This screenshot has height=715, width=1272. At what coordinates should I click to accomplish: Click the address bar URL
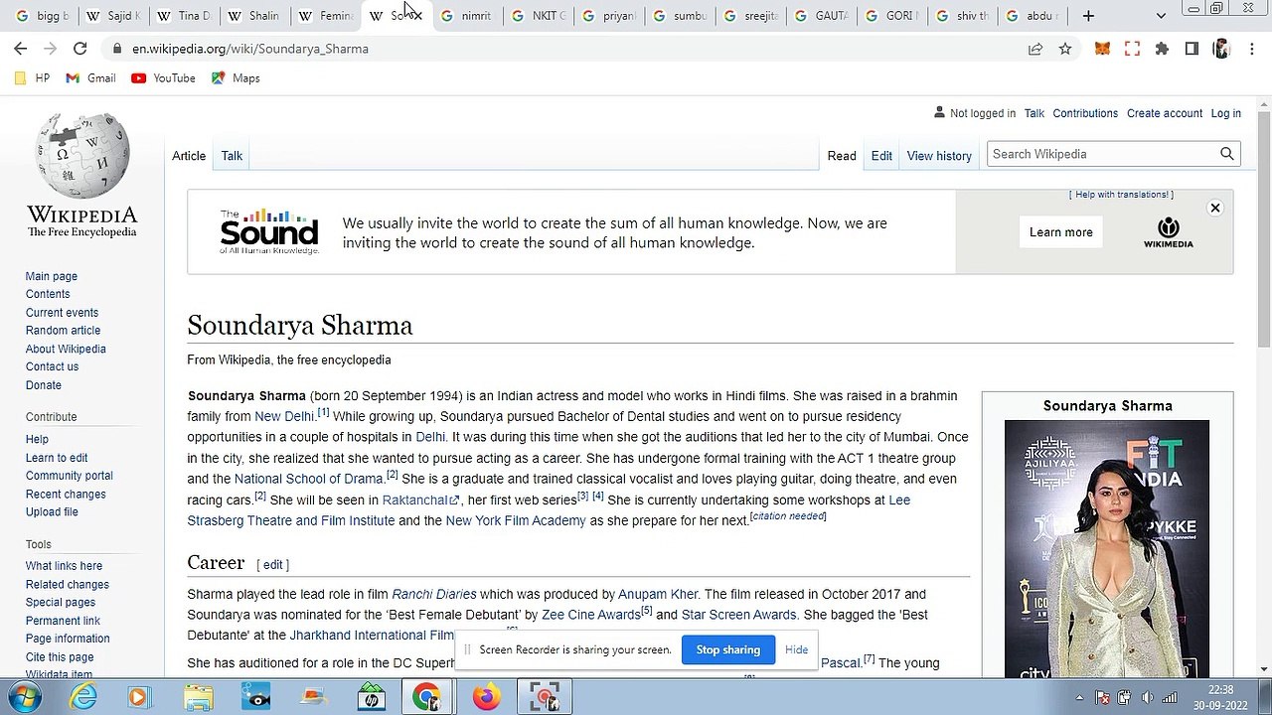tap(250, 49)
